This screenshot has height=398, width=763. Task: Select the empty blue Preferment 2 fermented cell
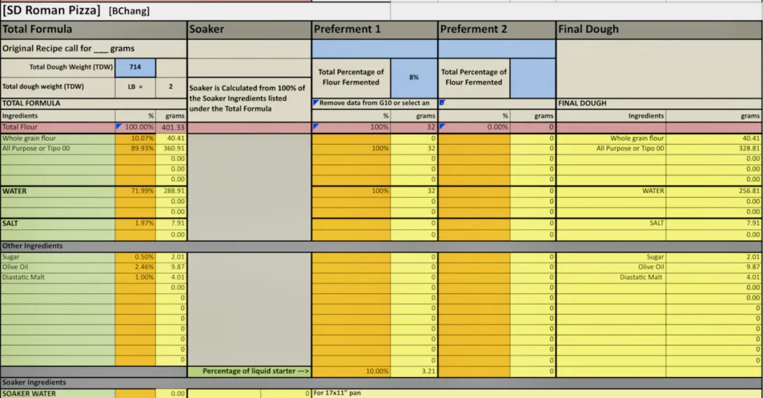(x=533, y=78)
